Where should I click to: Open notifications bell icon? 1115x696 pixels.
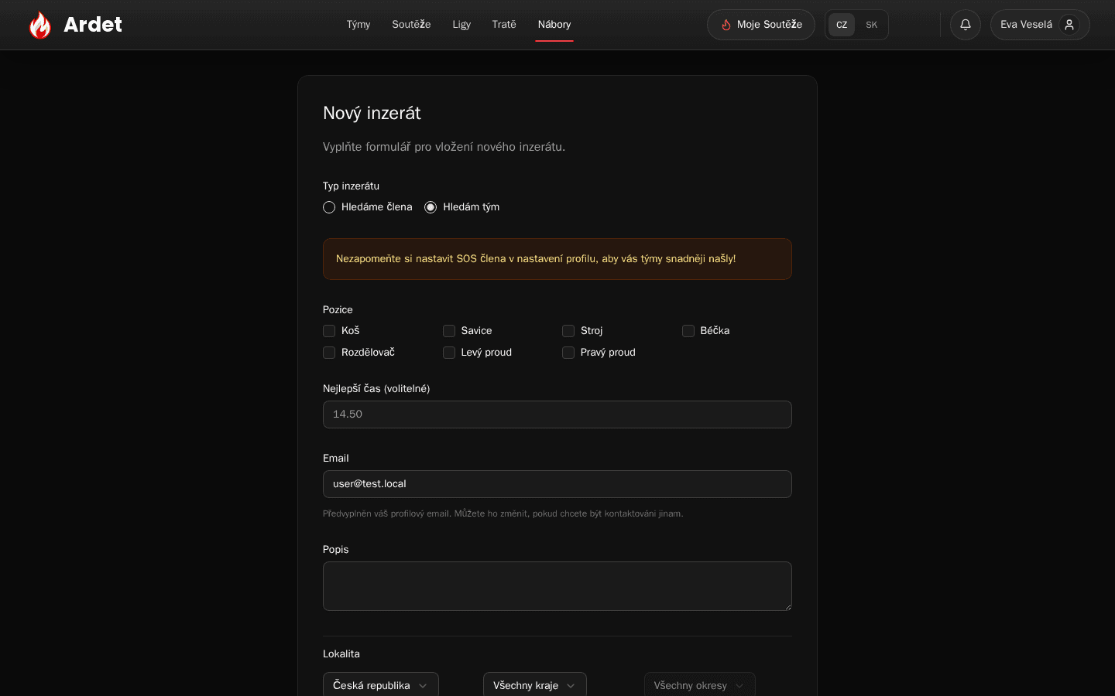click(966, 25)
